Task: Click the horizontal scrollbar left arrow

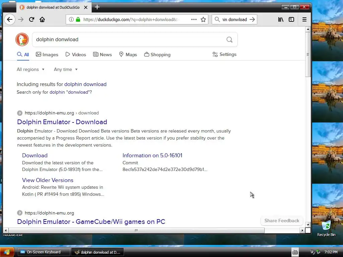Action: click(6, 230)
